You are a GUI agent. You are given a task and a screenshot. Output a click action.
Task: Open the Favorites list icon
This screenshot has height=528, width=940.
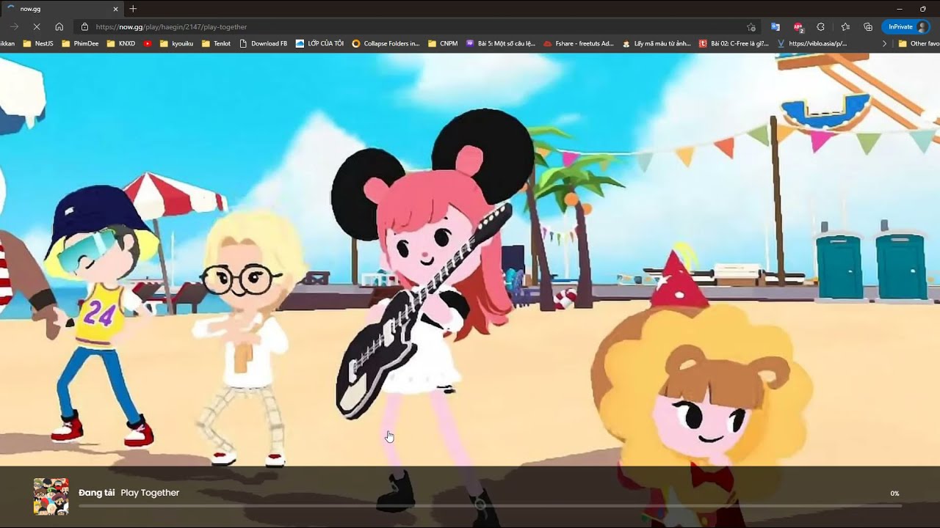[x=845, y=26]
